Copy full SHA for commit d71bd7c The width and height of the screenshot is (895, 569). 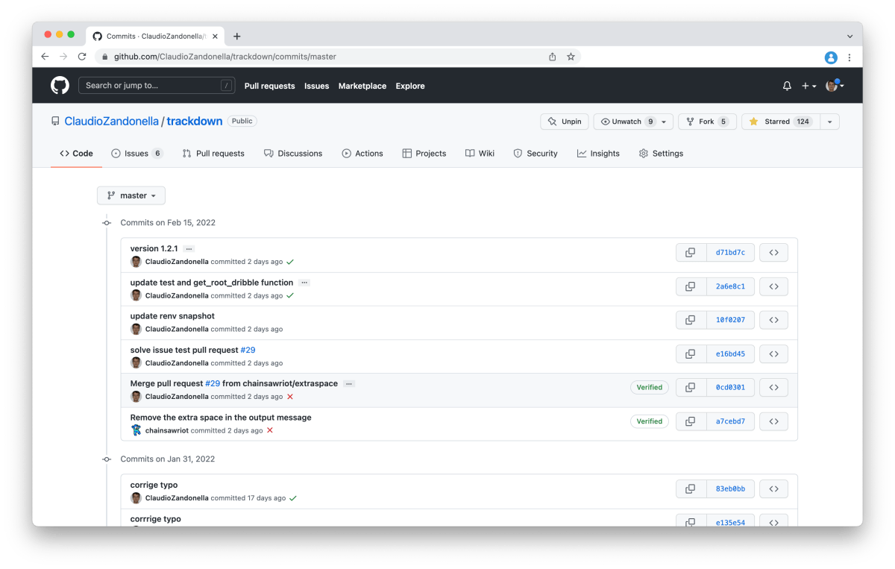pos(691,253)
